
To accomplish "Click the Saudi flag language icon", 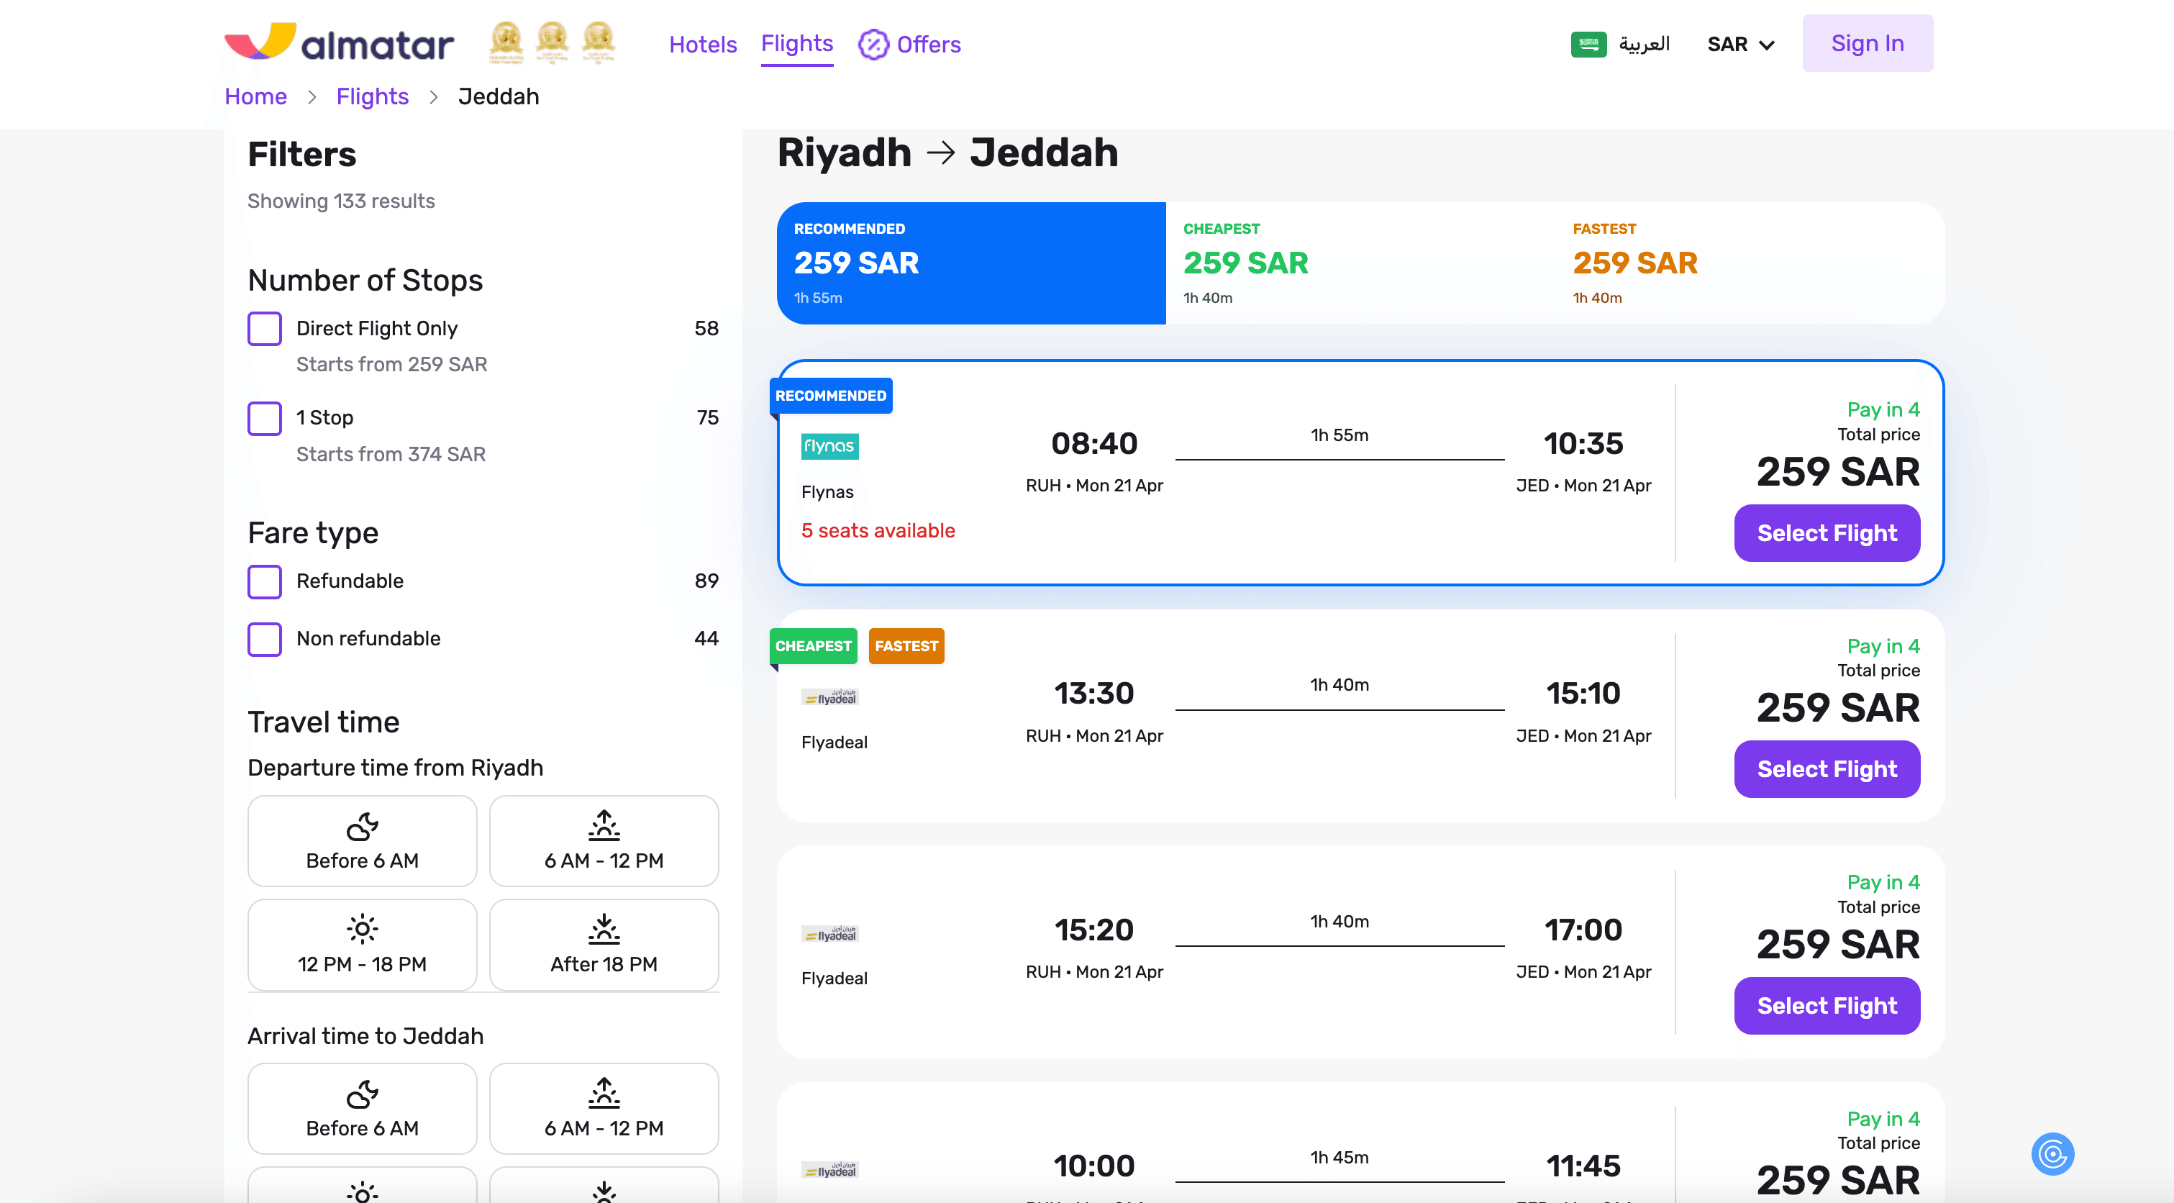I will click(1588, 44).
